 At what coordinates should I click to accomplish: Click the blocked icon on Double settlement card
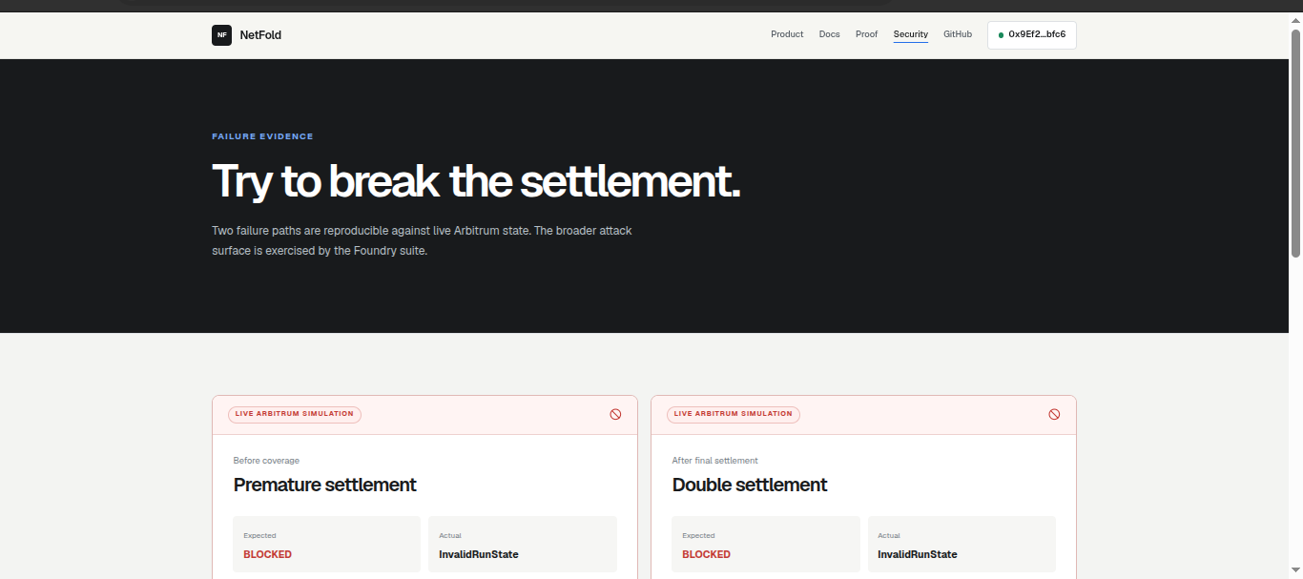coord(1054,414)
